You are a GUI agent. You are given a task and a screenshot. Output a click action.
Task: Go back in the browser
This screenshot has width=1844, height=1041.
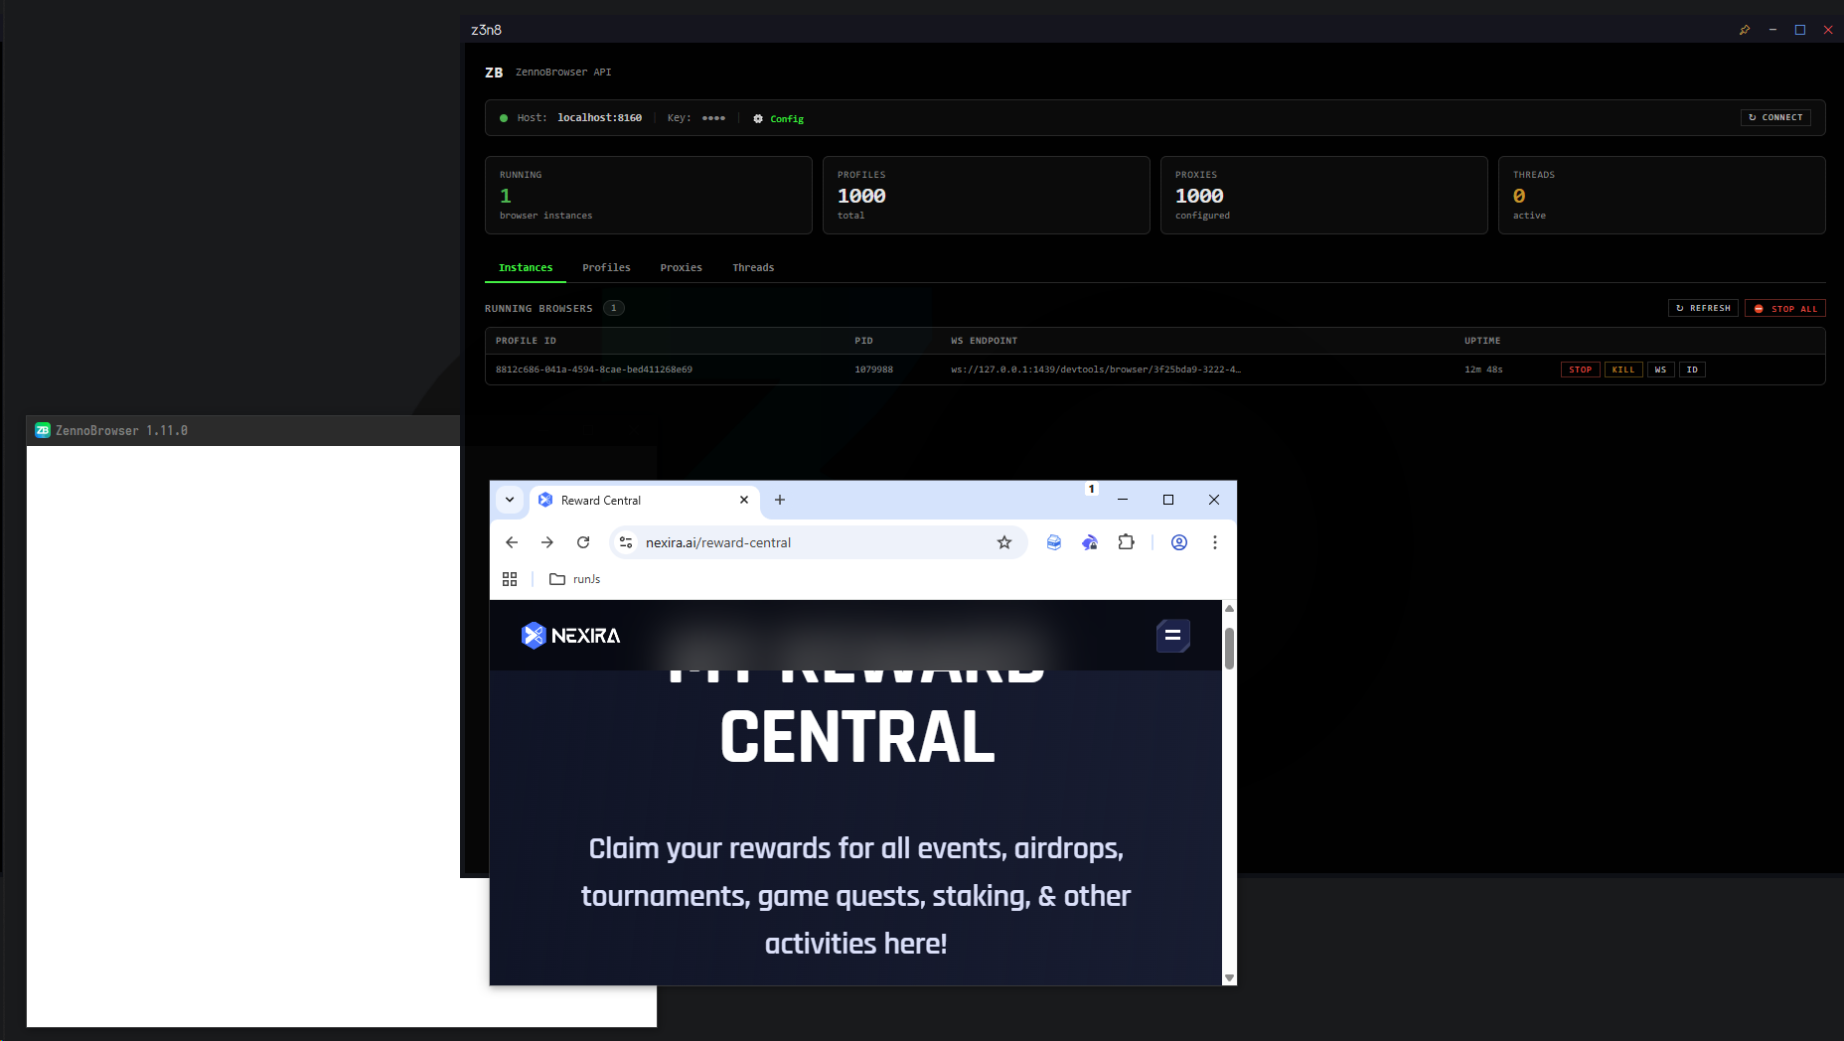(512, 542)
